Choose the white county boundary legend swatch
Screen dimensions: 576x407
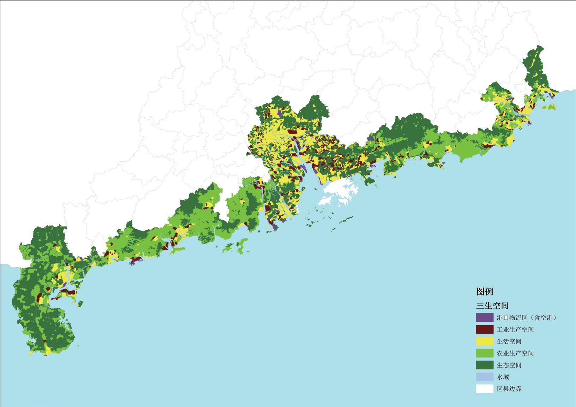click(485, 389)
